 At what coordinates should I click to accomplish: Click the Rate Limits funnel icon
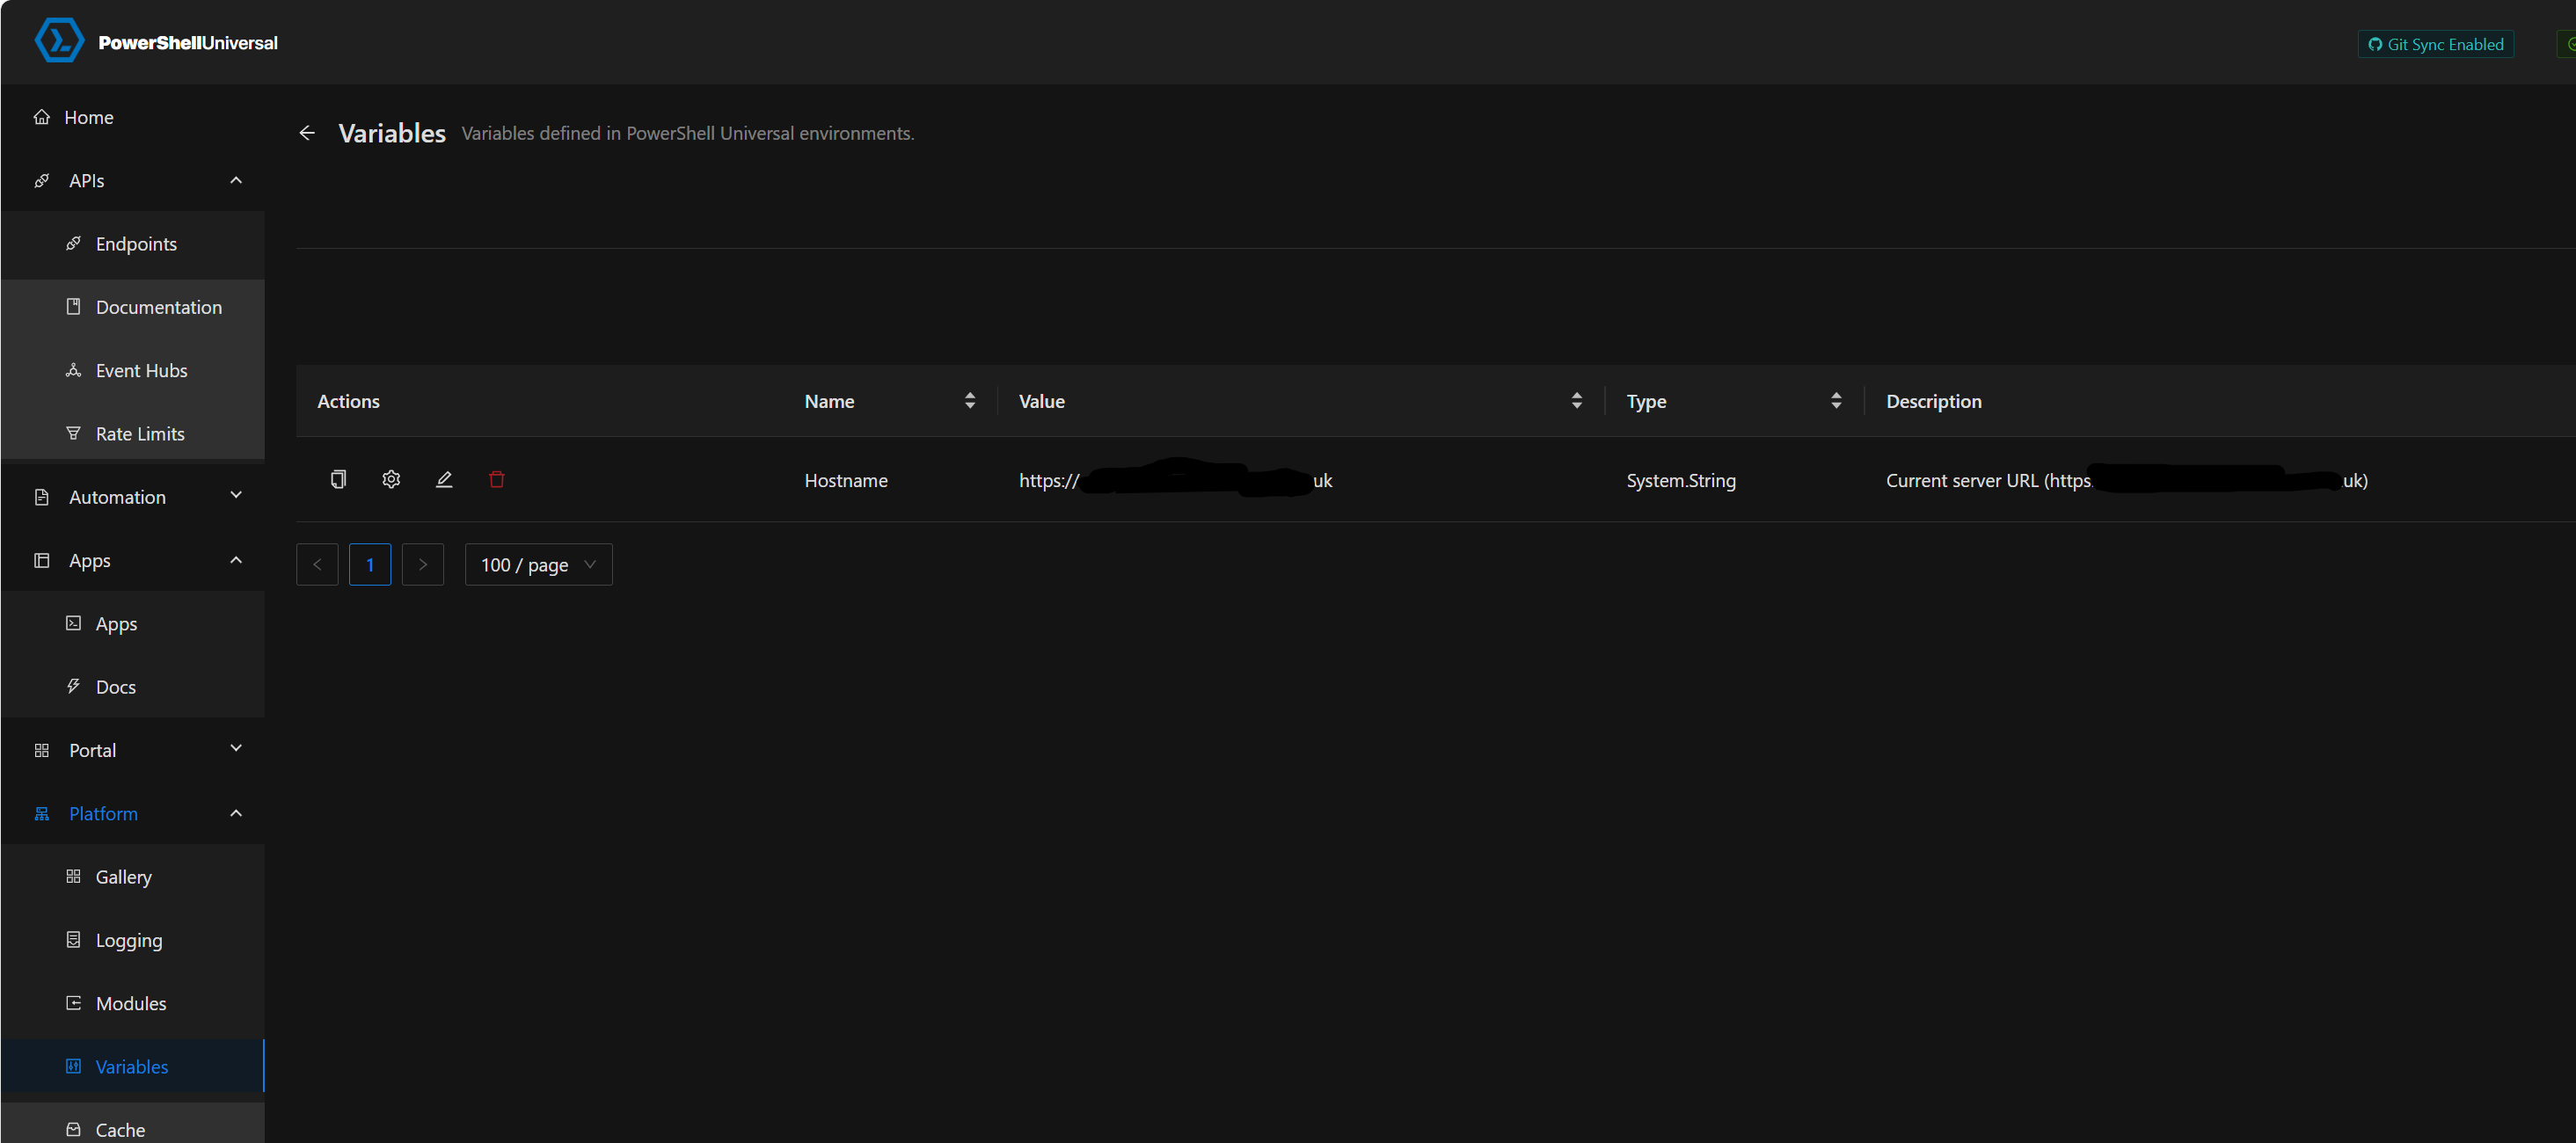pyautogui.click(x=73, y=433)
